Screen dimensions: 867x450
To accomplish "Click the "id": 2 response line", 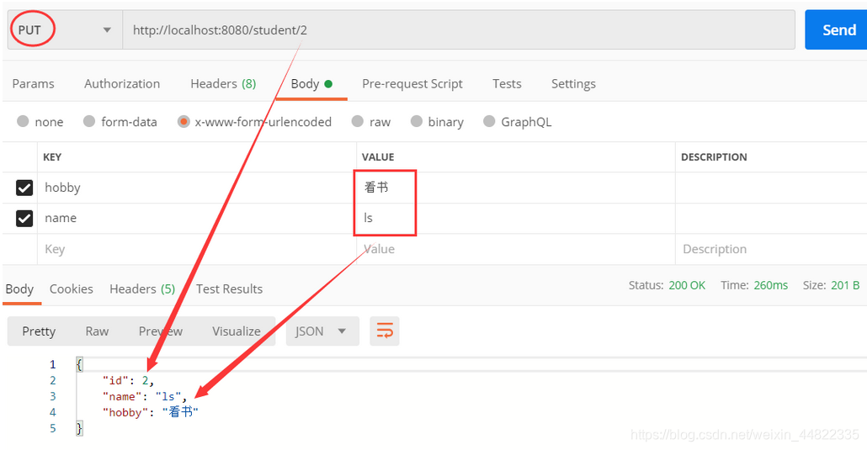I will [x=128, y=380].
